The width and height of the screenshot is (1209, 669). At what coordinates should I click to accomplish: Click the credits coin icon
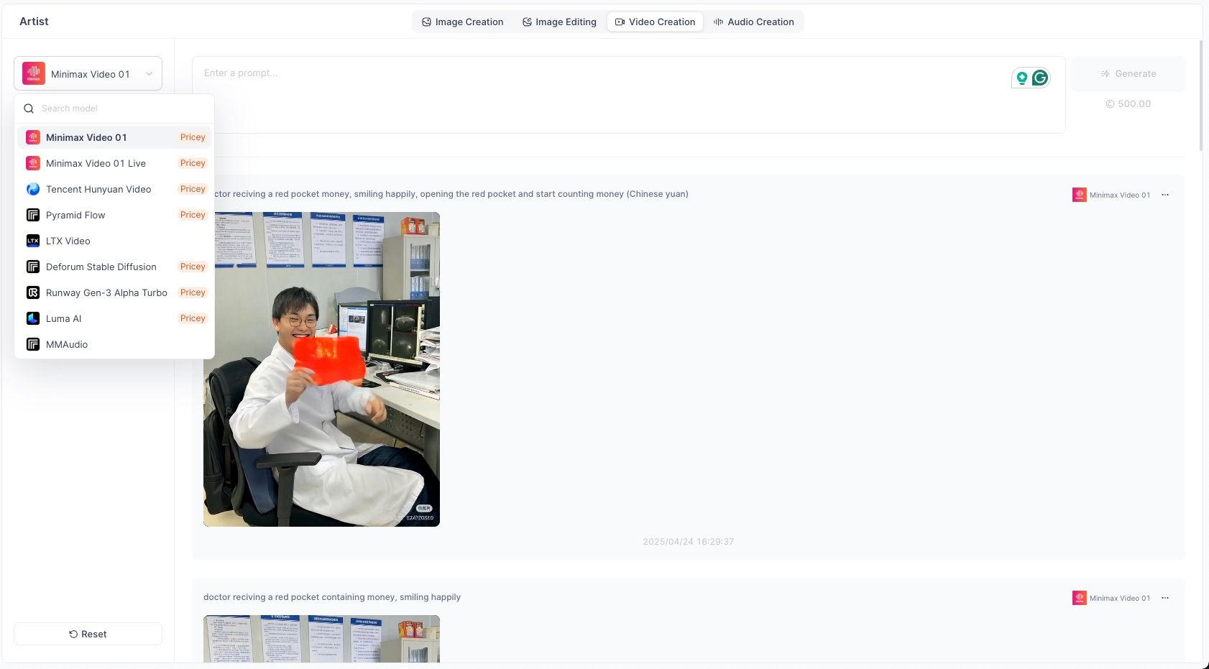(1110, 104)
